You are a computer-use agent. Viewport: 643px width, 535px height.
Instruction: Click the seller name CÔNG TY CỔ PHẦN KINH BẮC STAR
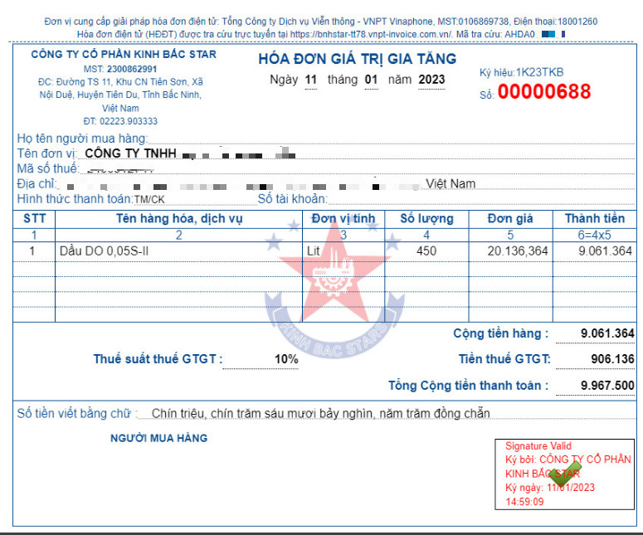pyautogui.click(x=124, y=54)
